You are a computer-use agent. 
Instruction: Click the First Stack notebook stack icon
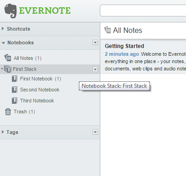tap(8, 69)
